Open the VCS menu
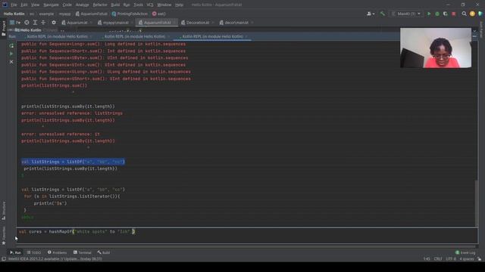Viewport: 485px width, 272px height. coord(150,5)
